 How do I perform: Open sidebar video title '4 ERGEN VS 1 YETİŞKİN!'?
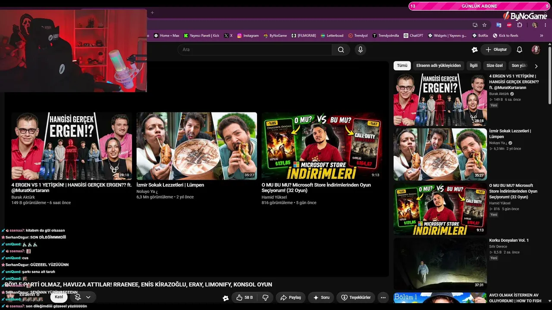514,82
